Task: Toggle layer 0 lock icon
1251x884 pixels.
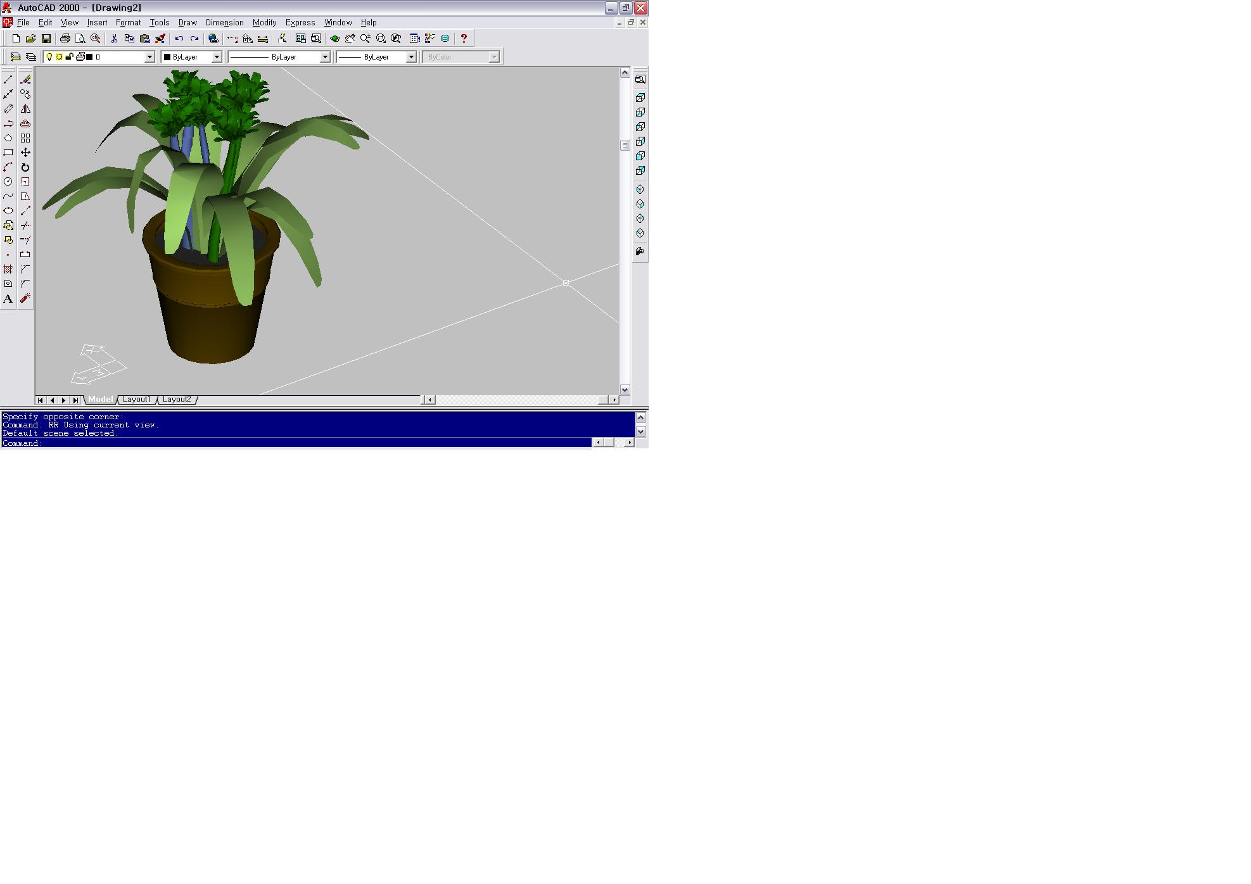Action: (70, 57)
